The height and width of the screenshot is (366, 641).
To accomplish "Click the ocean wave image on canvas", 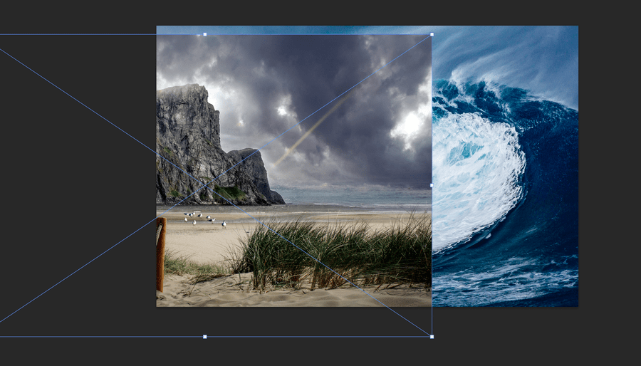I will coord(505,167).
